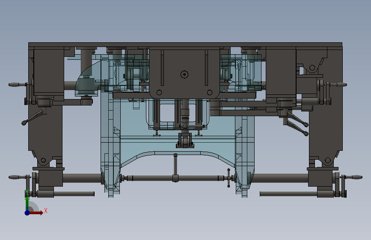
Task: Select the lower-left crank handle
Action: pyautogui.click(x=18, y=177)
